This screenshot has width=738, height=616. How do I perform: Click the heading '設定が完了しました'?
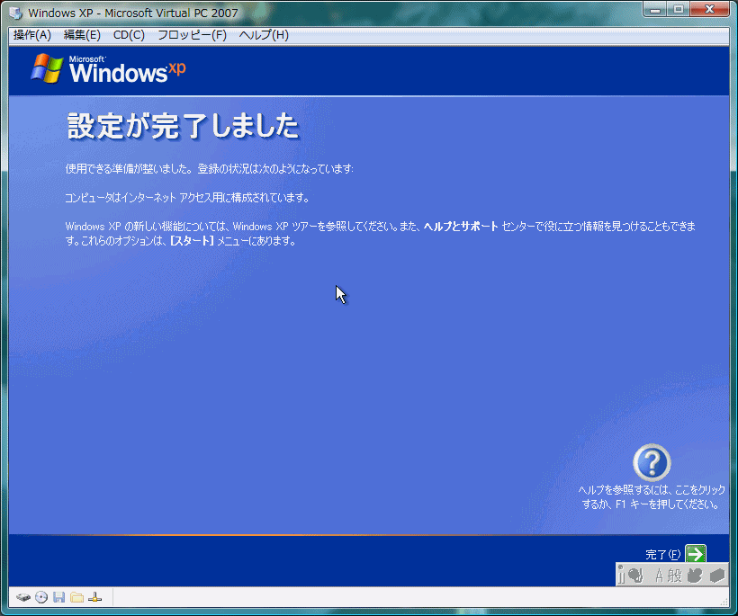(183, 126)
